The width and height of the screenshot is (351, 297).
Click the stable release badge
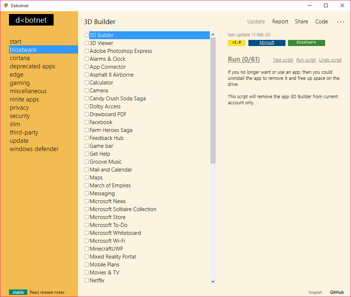pos(18,292)
